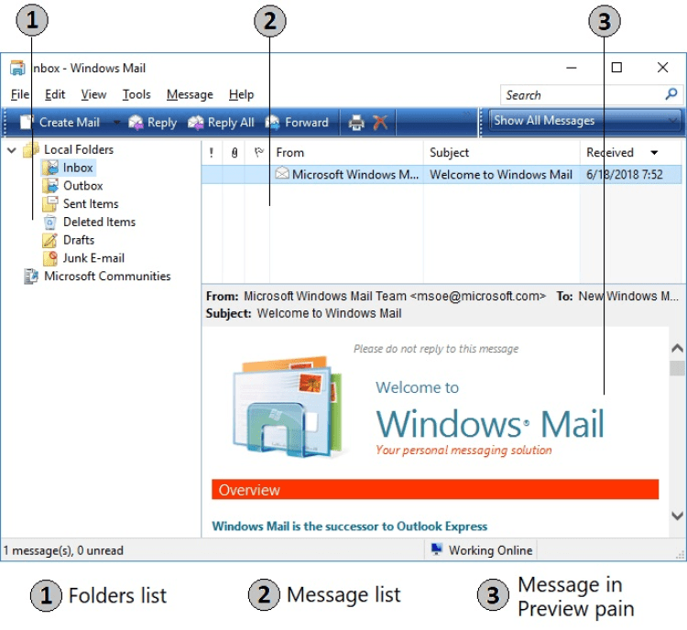Open the Drafts folder
Screen dimensions: 687x630
tap(79, 240)
